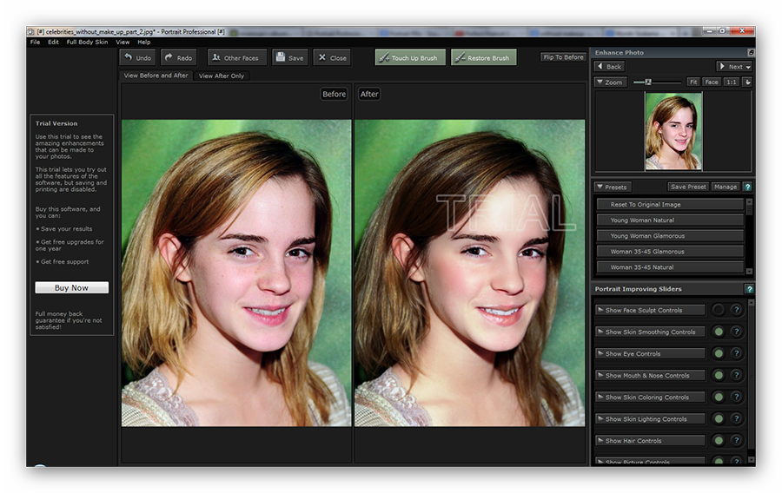Screen dimensions: 782x493
Task: Open Other Faces with the people icon
Action: click(x=216, y=57)
